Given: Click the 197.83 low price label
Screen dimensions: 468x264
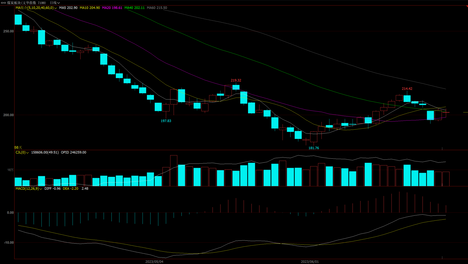Looking at the screenshot, I should click(x=166, y=121).
